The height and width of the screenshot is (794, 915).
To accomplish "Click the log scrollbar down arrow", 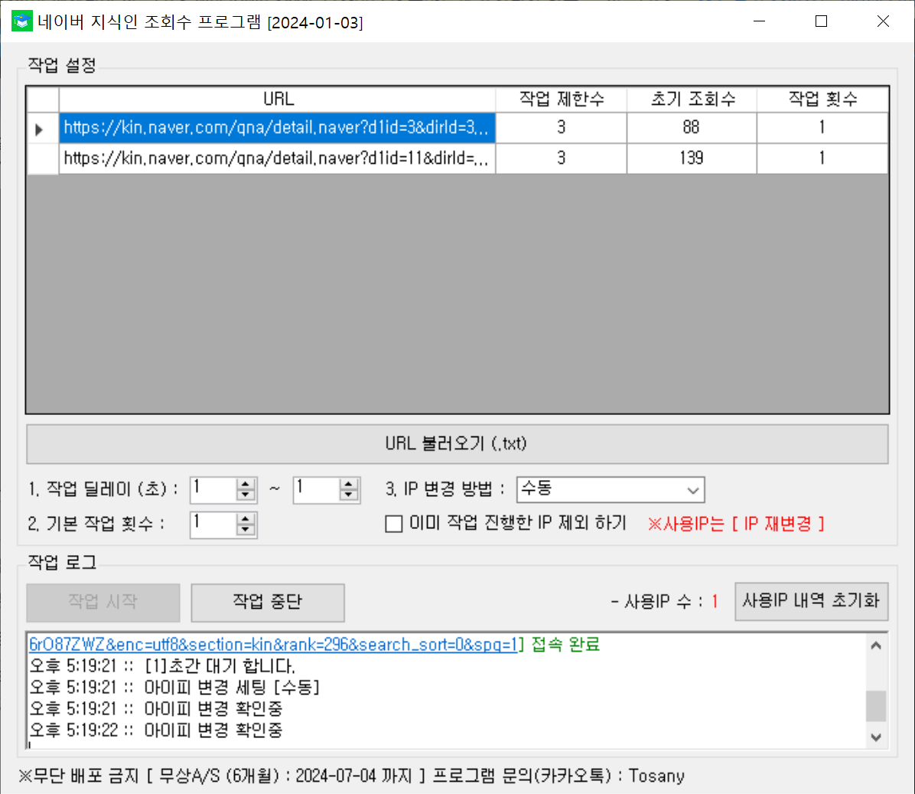I will [876, 737].
